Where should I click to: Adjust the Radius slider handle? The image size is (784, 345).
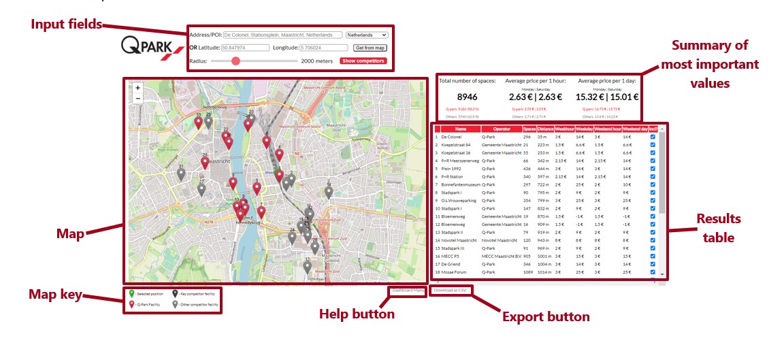(236, 61)
